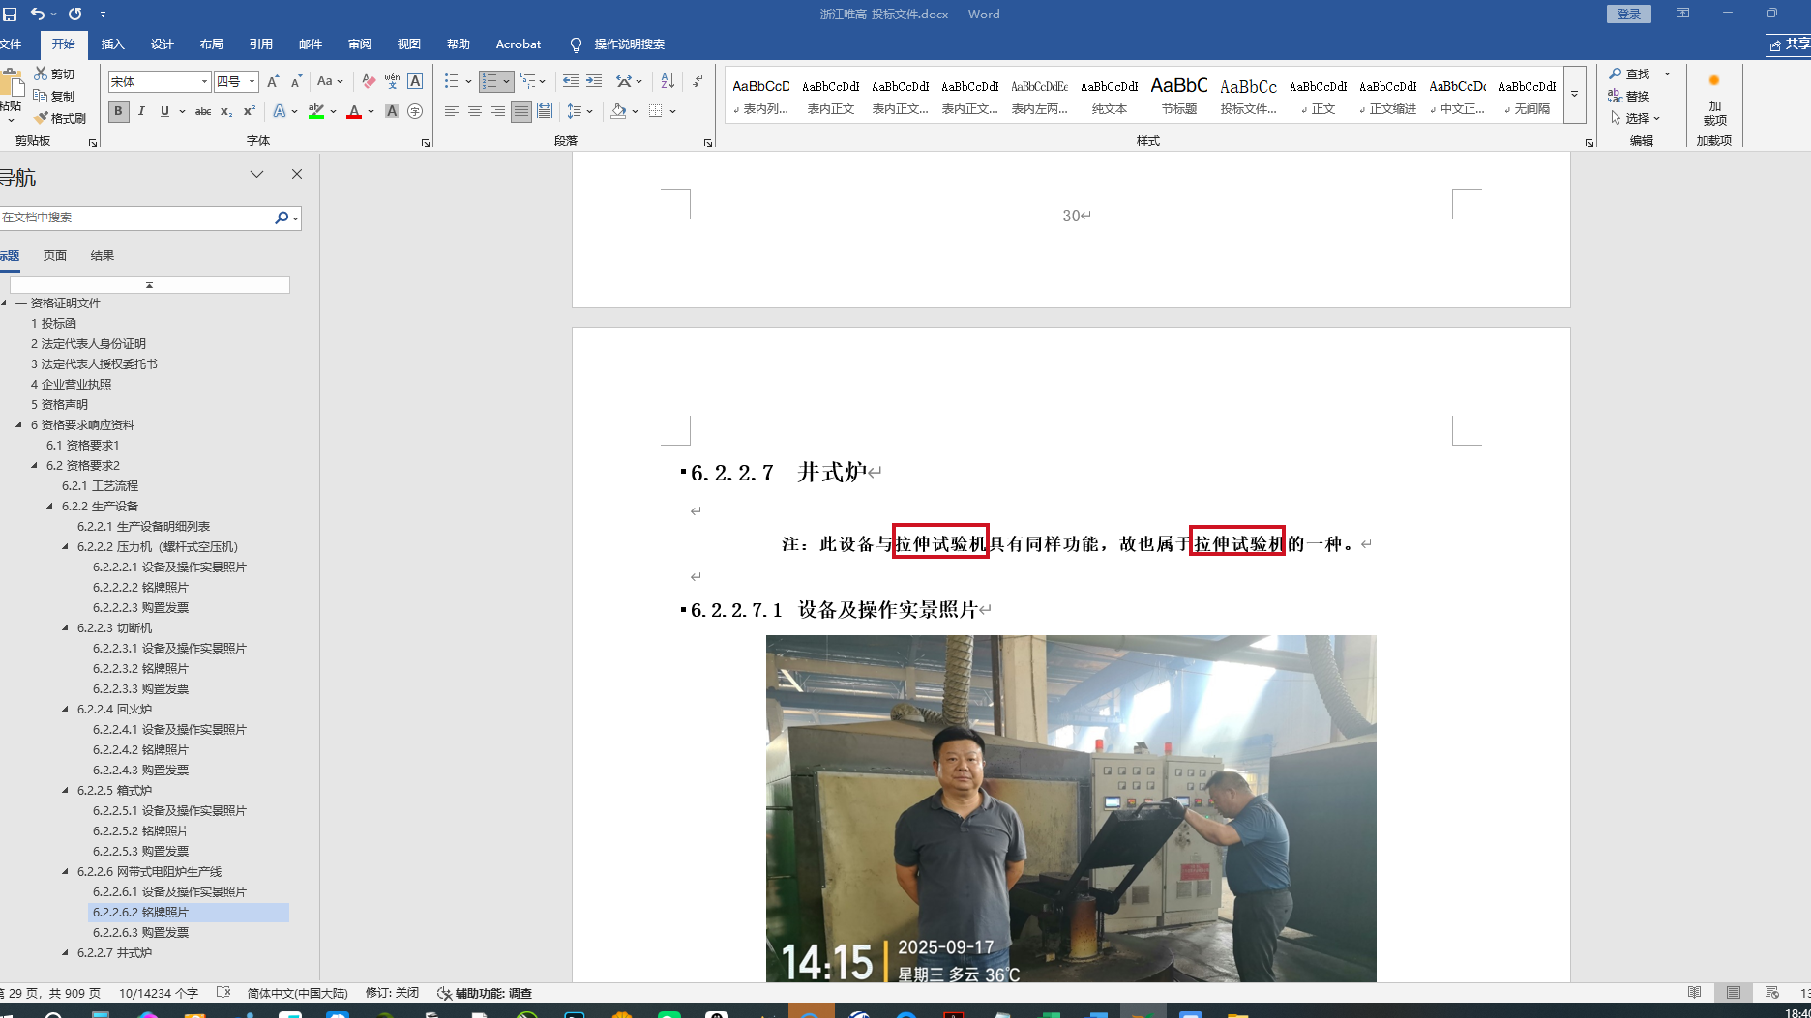Sort paragraphs with the A-Z sort icon
Screen dimensions: 1811x1018
click(x=668, y=81)
